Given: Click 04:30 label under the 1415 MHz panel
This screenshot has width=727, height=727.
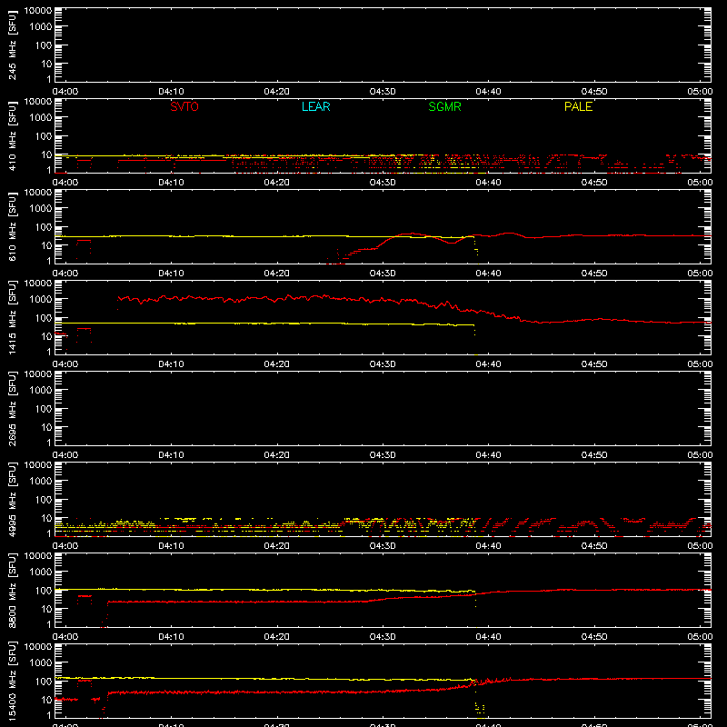Looking at the screenshot, I should click(x=383, y=364).
